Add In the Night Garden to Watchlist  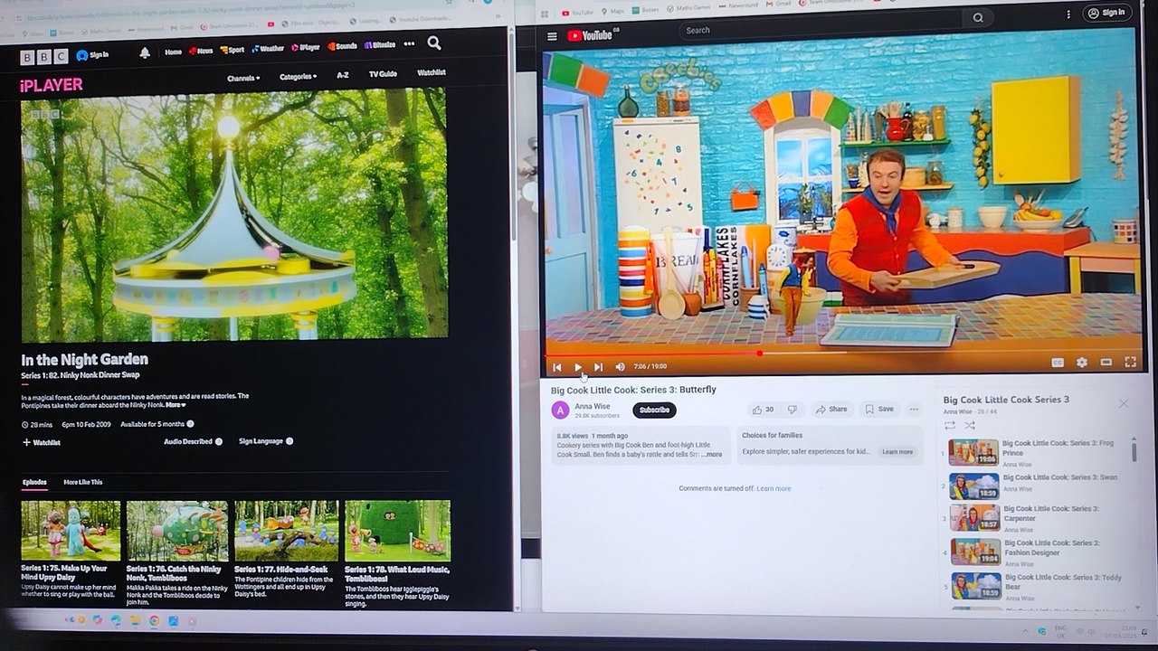tap(41, 442)
